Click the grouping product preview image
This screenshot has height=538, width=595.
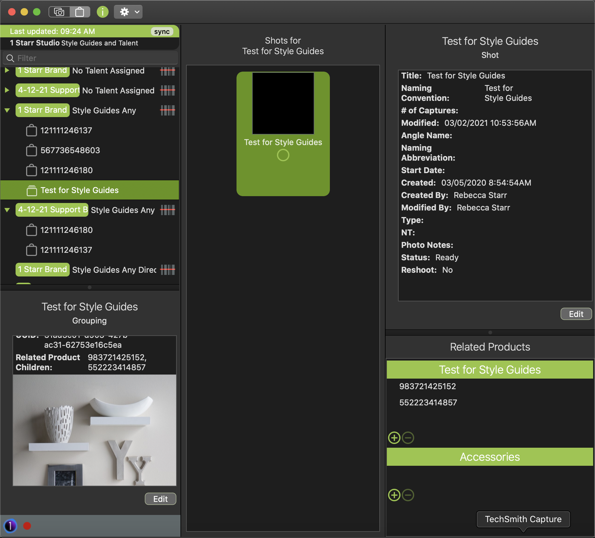click(x=95, y=430)
